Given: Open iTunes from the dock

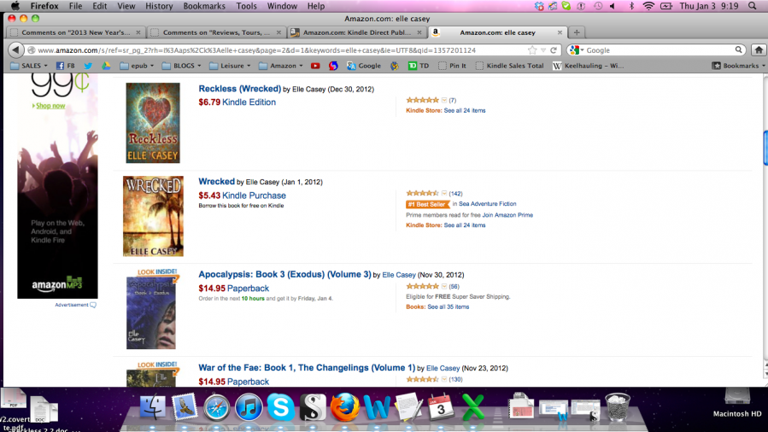Looking at the screenshot, I should (x=249, y=407).
